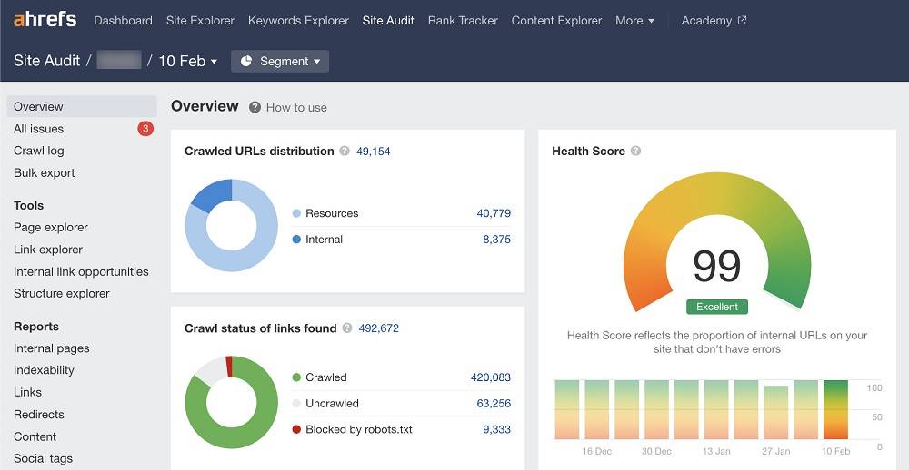Click help icon next to Crawl status heading
Viewport: 909px width, 470px height.
[347, 328]
